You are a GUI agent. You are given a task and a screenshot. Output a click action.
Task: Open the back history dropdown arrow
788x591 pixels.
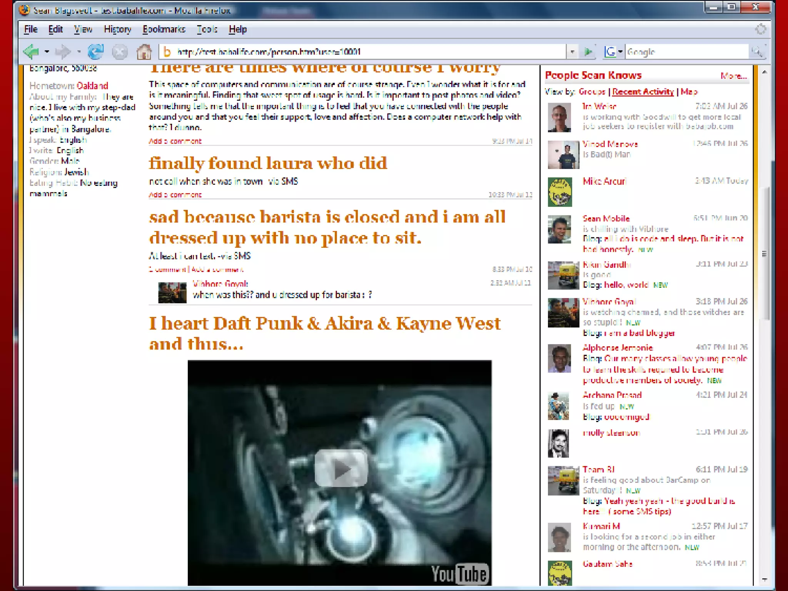[x=47, y=52]
